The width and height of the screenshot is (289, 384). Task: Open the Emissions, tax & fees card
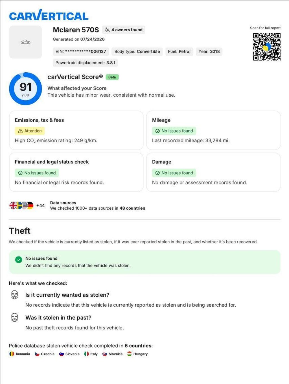tap(76, 130)
